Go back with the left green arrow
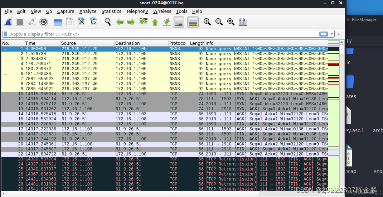Viewport: 383px width, 197px height. (120, 22)
